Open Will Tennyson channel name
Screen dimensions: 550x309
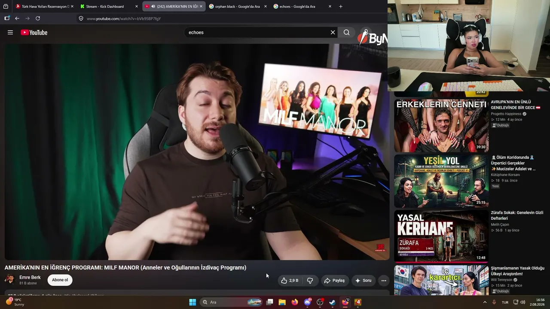click(x=502, y=280)
